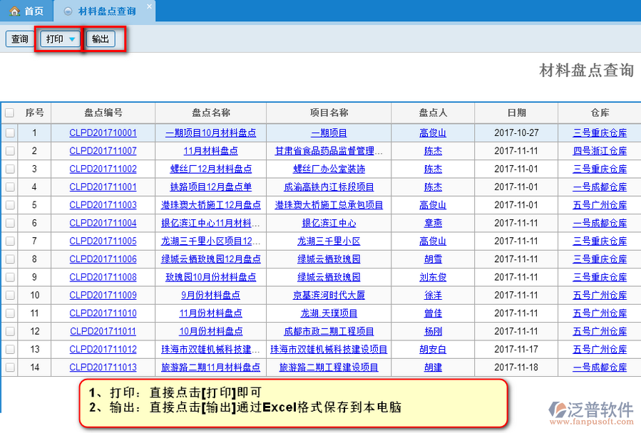Switch to the 首页 tab
Viewport: 641px width, 433px height.
click(x=26, y=11)
